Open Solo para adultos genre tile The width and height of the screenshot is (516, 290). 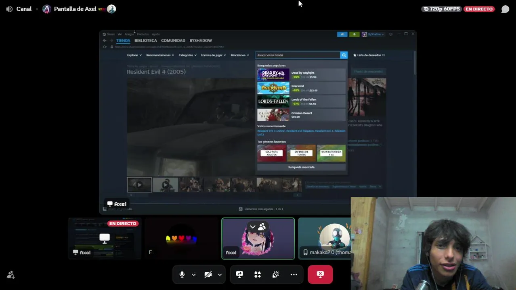coord(272,153)
